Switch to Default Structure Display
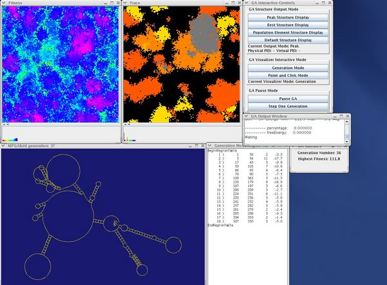This screenshot has width=387, height=285. point(288,39)
